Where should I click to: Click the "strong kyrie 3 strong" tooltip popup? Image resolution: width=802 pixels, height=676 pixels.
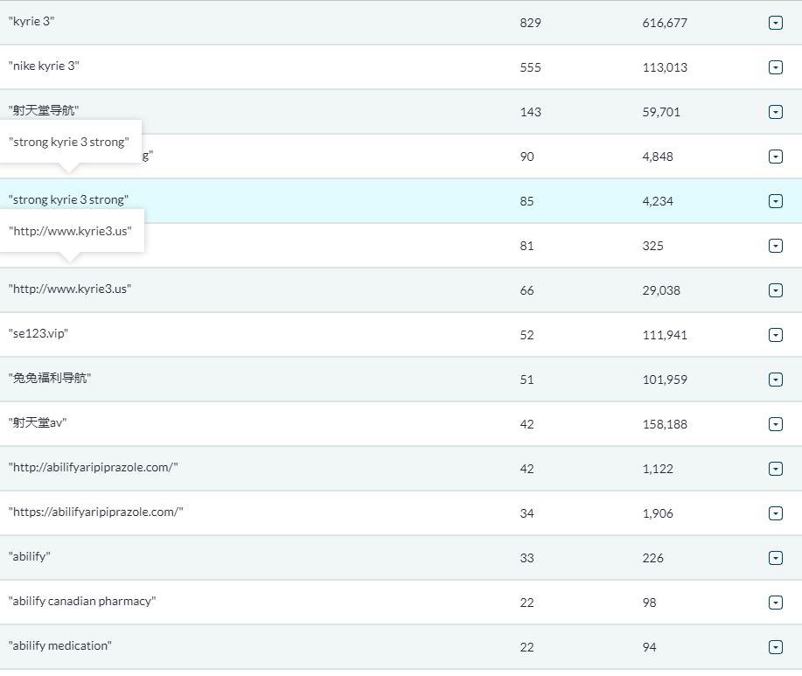point(70,143)
